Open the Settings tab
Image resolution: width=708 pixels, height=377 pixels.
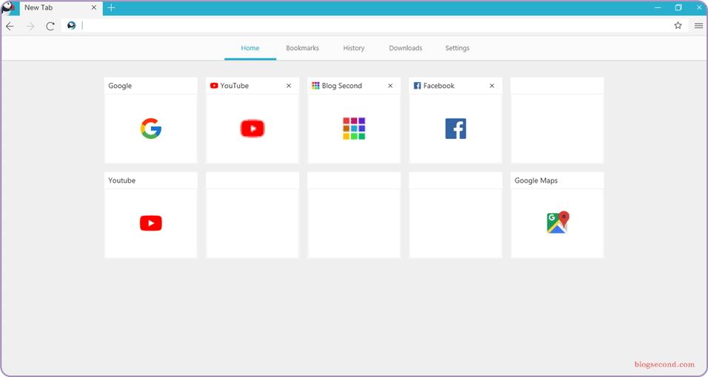click(x=458, y=48)
